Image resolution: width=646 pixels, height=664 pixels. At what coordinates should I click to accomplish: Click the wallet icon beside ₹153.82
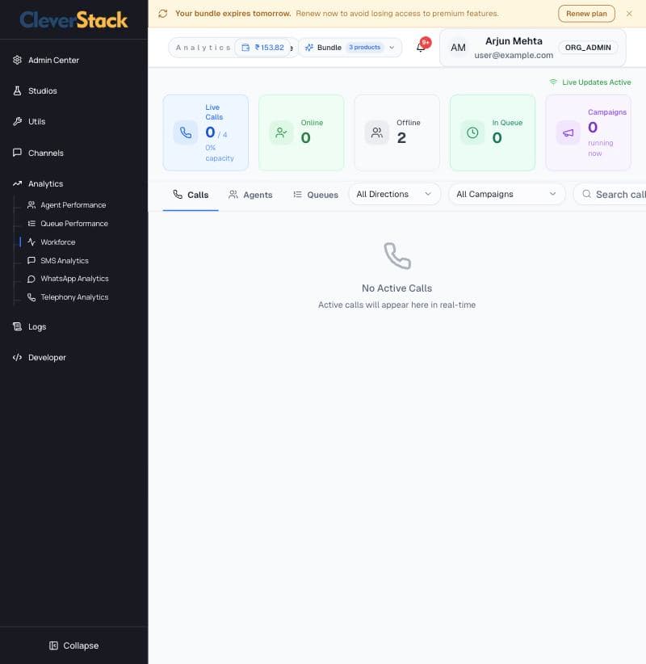click(x=245, y=48)
